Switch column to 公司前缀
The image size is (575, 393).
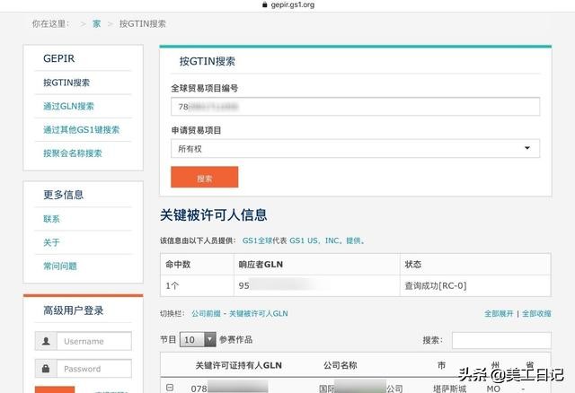[206, 313]
